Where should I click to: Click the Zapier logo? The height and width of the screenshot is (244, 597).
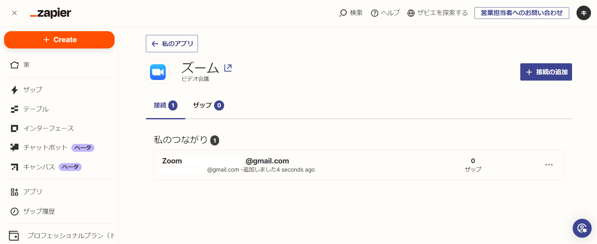[51, 13]
